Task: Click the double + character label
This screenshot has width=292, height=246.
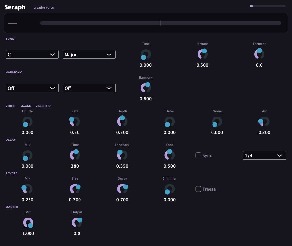Action: (36, 106)
